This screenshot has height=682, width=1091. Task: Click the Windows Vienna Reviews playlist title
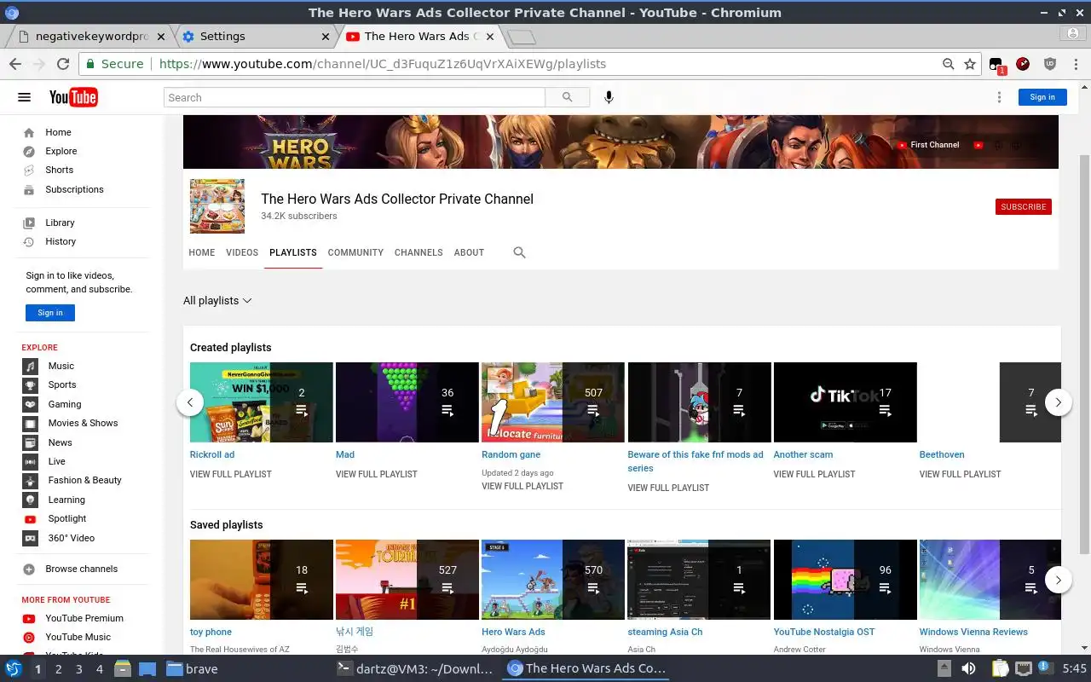973,632
